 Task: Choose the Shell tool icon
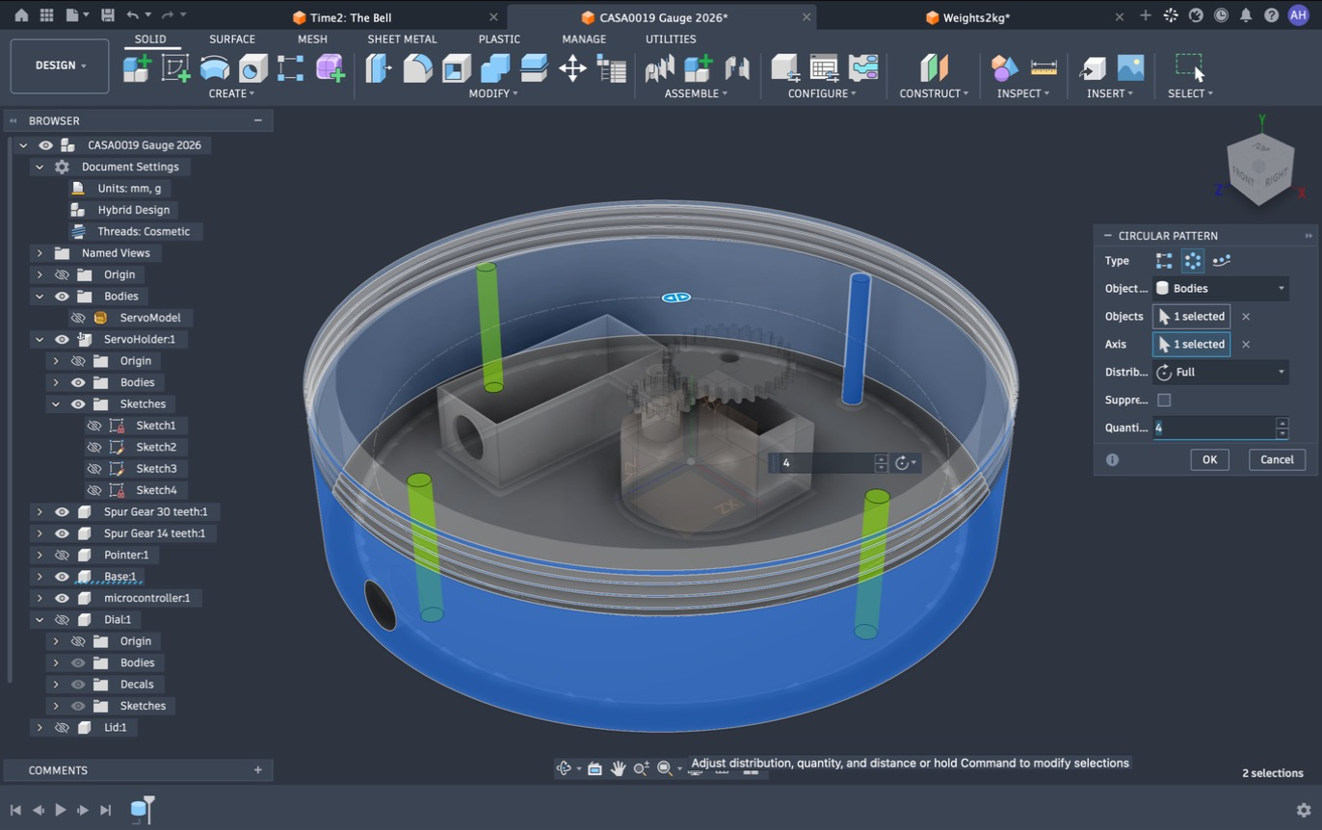point(456,67)
